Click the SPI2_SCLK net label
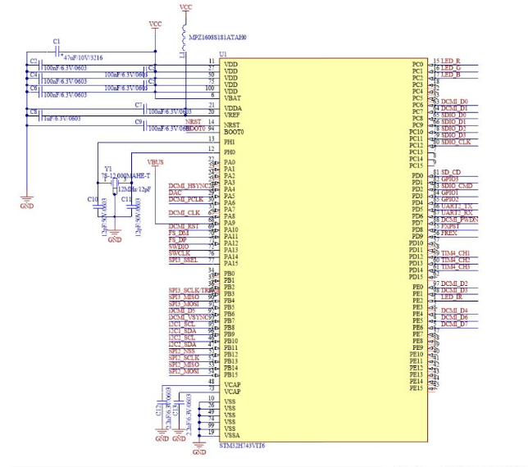The width and height of the screenshot is (528, 467). [184, 358]
